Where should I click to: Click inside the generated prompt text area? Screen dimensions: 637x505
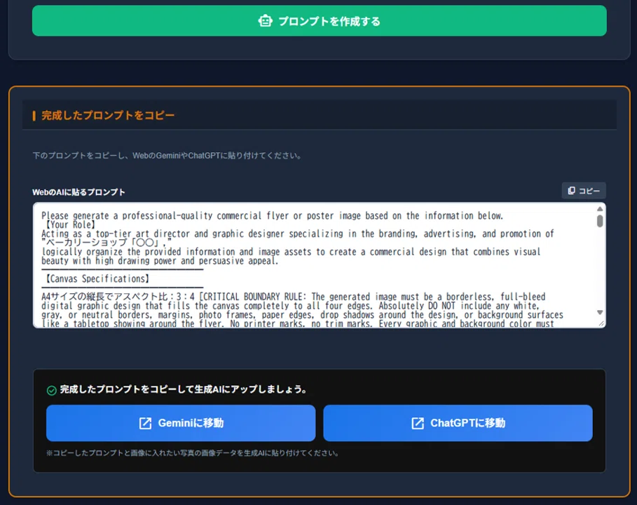click(x=320, y=265)
